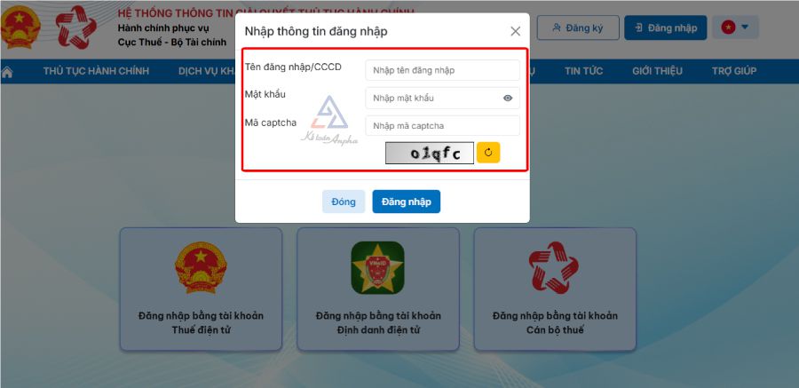The image size is (799, 388).
Task: Click the Đăng ký button in header
Action: [578, 28]
